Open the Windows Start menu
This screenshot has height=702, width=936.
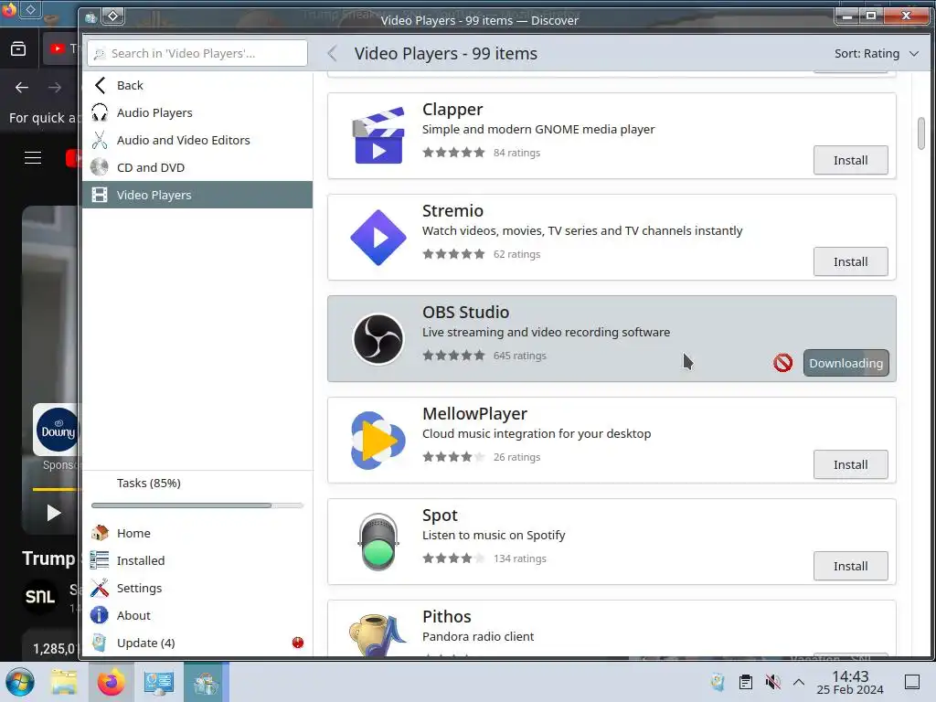(x=19, y=682)
